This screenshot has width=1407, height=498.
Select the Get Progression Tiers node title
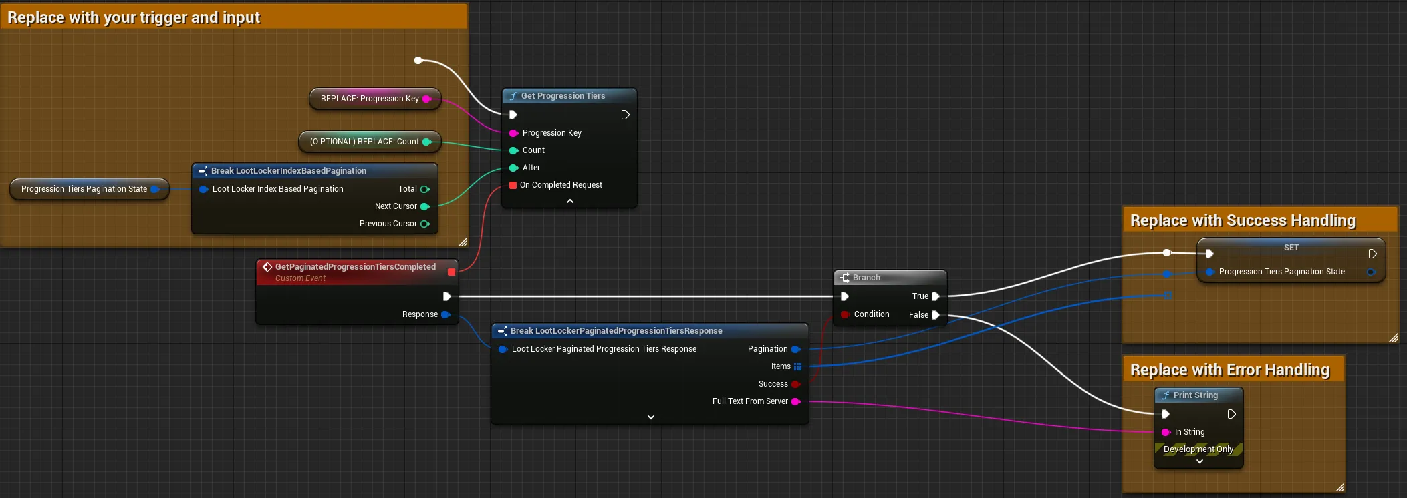click(563, 96)
